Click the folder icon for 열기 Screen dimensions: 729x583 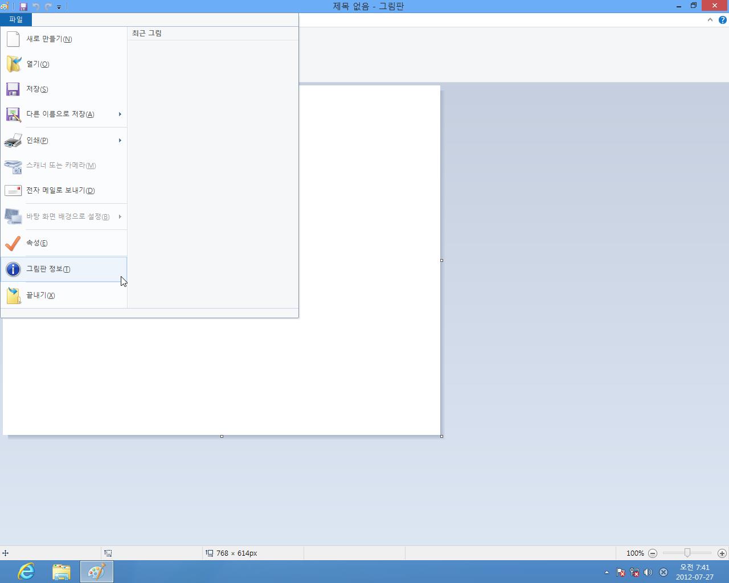point(13,64)
